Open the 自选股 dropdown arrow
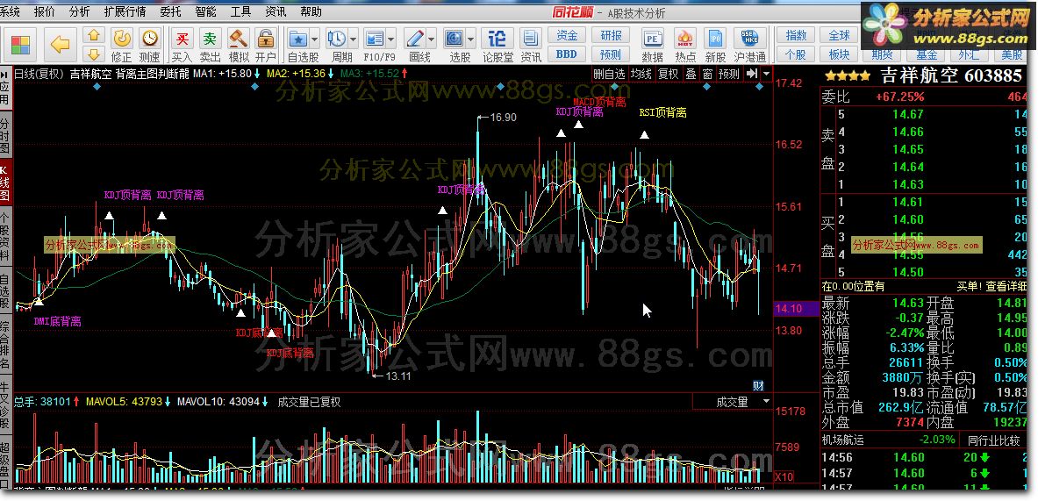 pyautogui.click(x=314, y=39)
